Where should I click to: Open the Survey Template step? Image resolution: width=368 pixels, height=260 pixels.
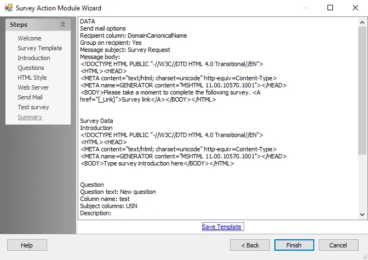click(40, 48)
